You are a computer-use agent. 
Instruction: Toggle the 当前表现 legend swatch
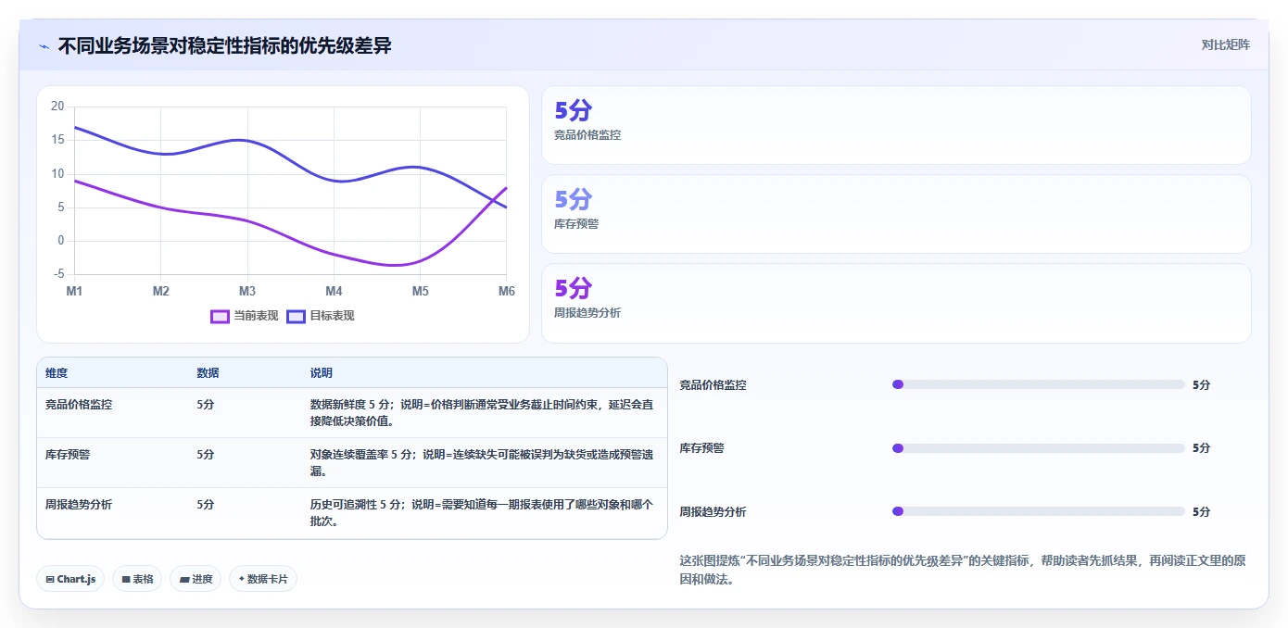(220, 316)
